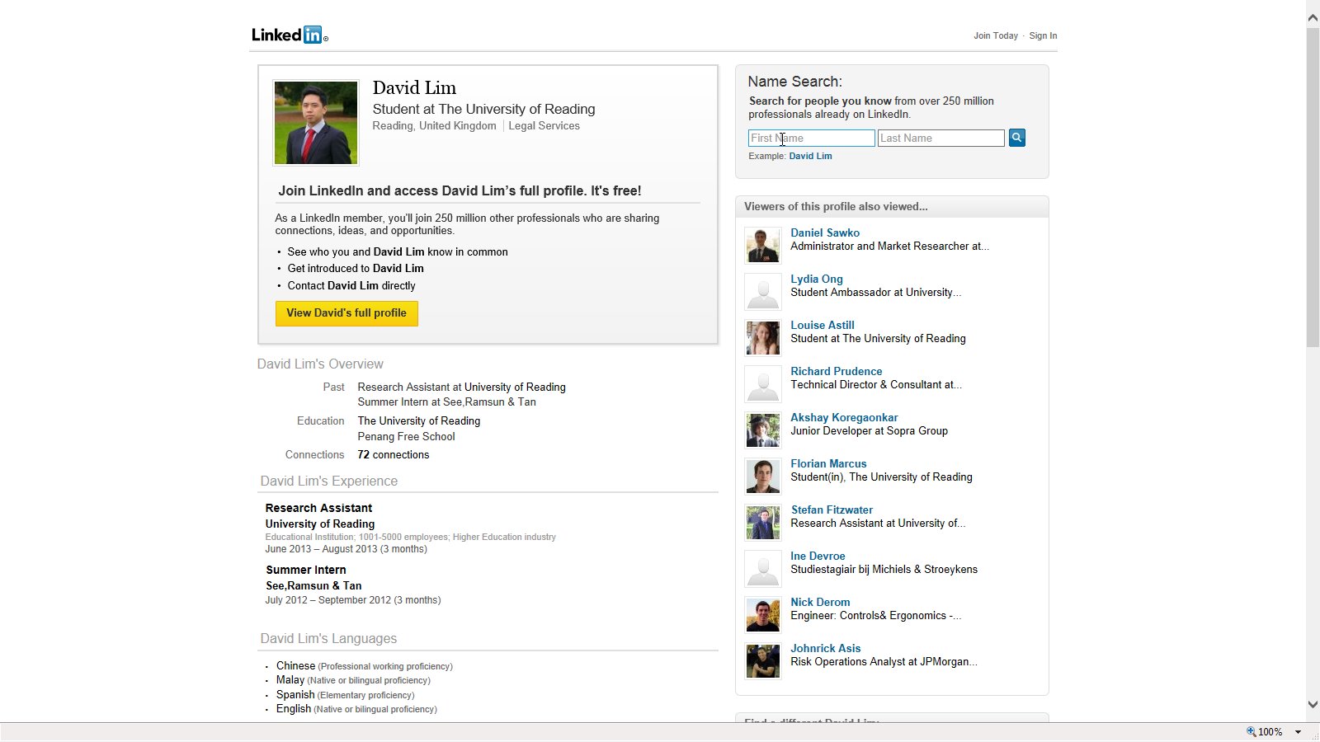Viewport: 1320px width, 742px height.
Task: Click the Sign In link
Action: 1043,35
